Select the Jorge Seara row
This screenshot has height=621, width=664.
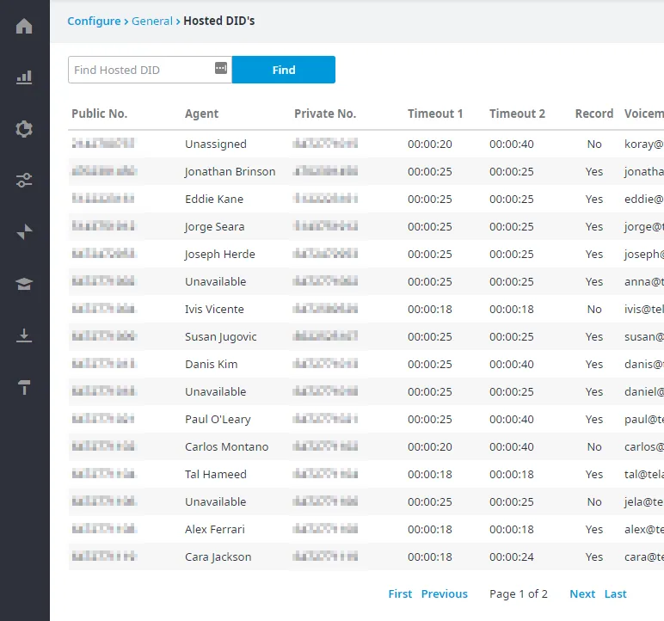click(x=366, y=226)
